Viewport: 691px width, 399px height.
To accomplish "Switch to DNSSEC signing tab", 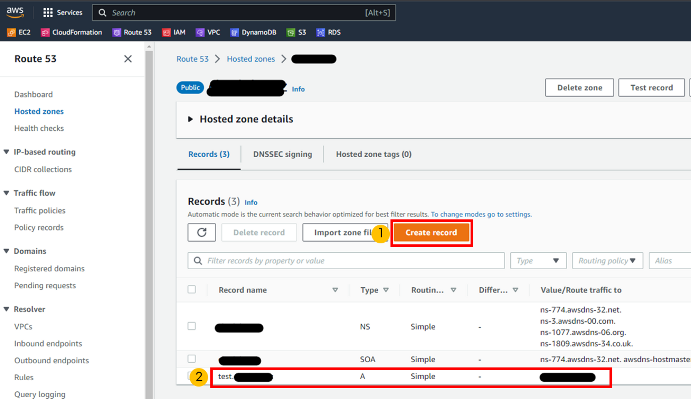I will click(x=282, y=154).
